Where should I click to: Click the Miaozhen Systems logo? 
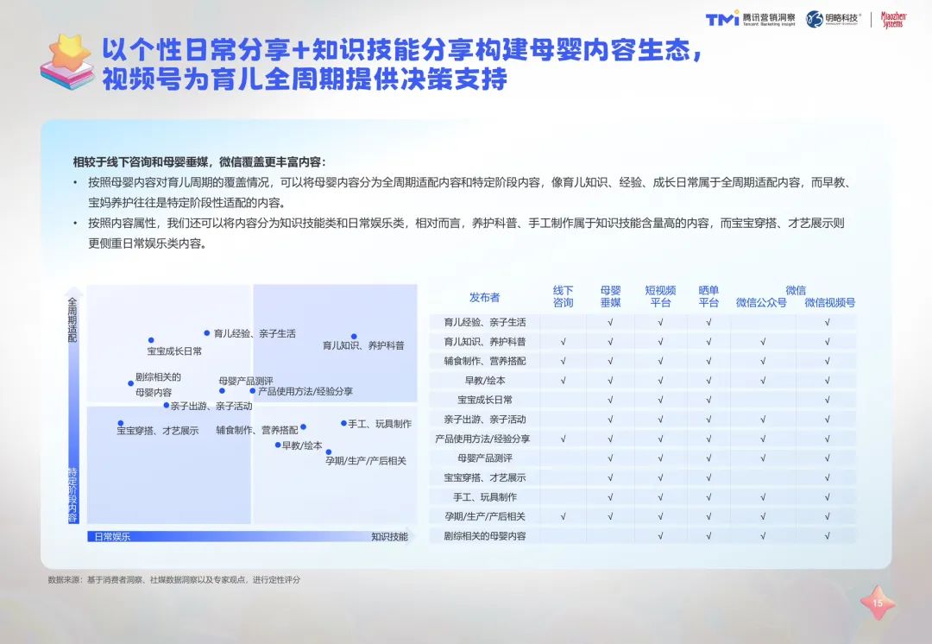click(893, 20)
